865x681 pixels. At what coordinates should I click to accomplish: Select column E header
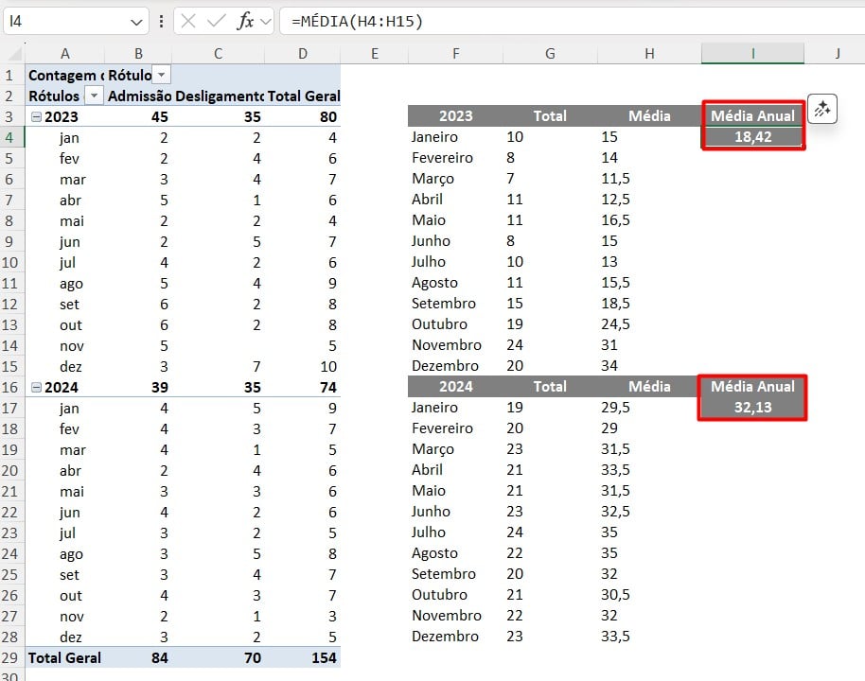coord(375,54)
